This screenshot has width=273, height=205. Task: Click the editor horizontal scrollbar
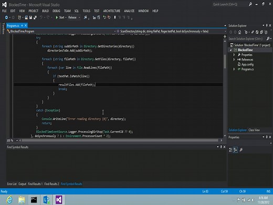(120, 140)
